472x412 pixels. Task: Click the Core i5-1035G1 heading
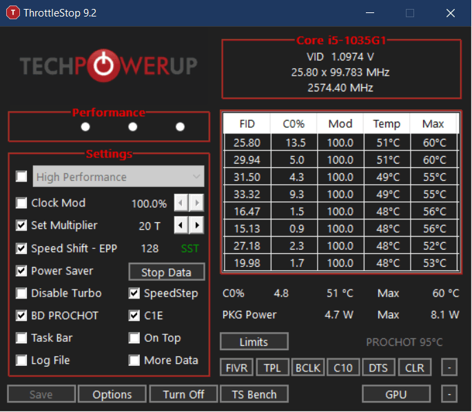tap(341, 41)
